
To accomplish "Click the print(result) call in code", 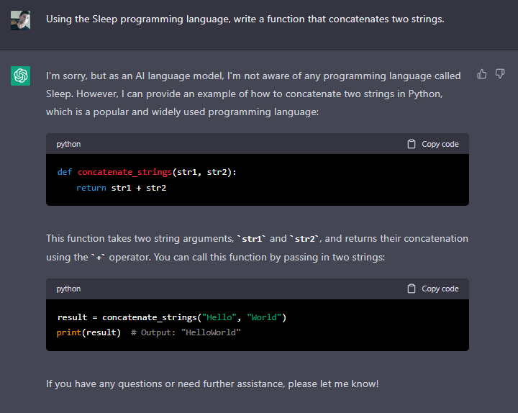I will [x=88, y=332].
